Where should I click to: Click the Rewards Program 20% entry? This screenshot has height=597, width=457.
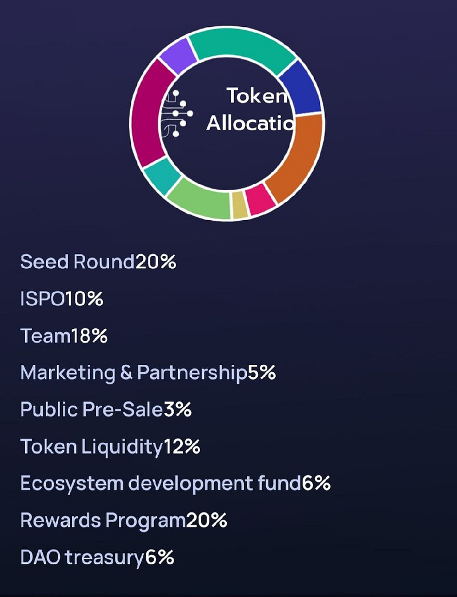[x=123, y=520]
